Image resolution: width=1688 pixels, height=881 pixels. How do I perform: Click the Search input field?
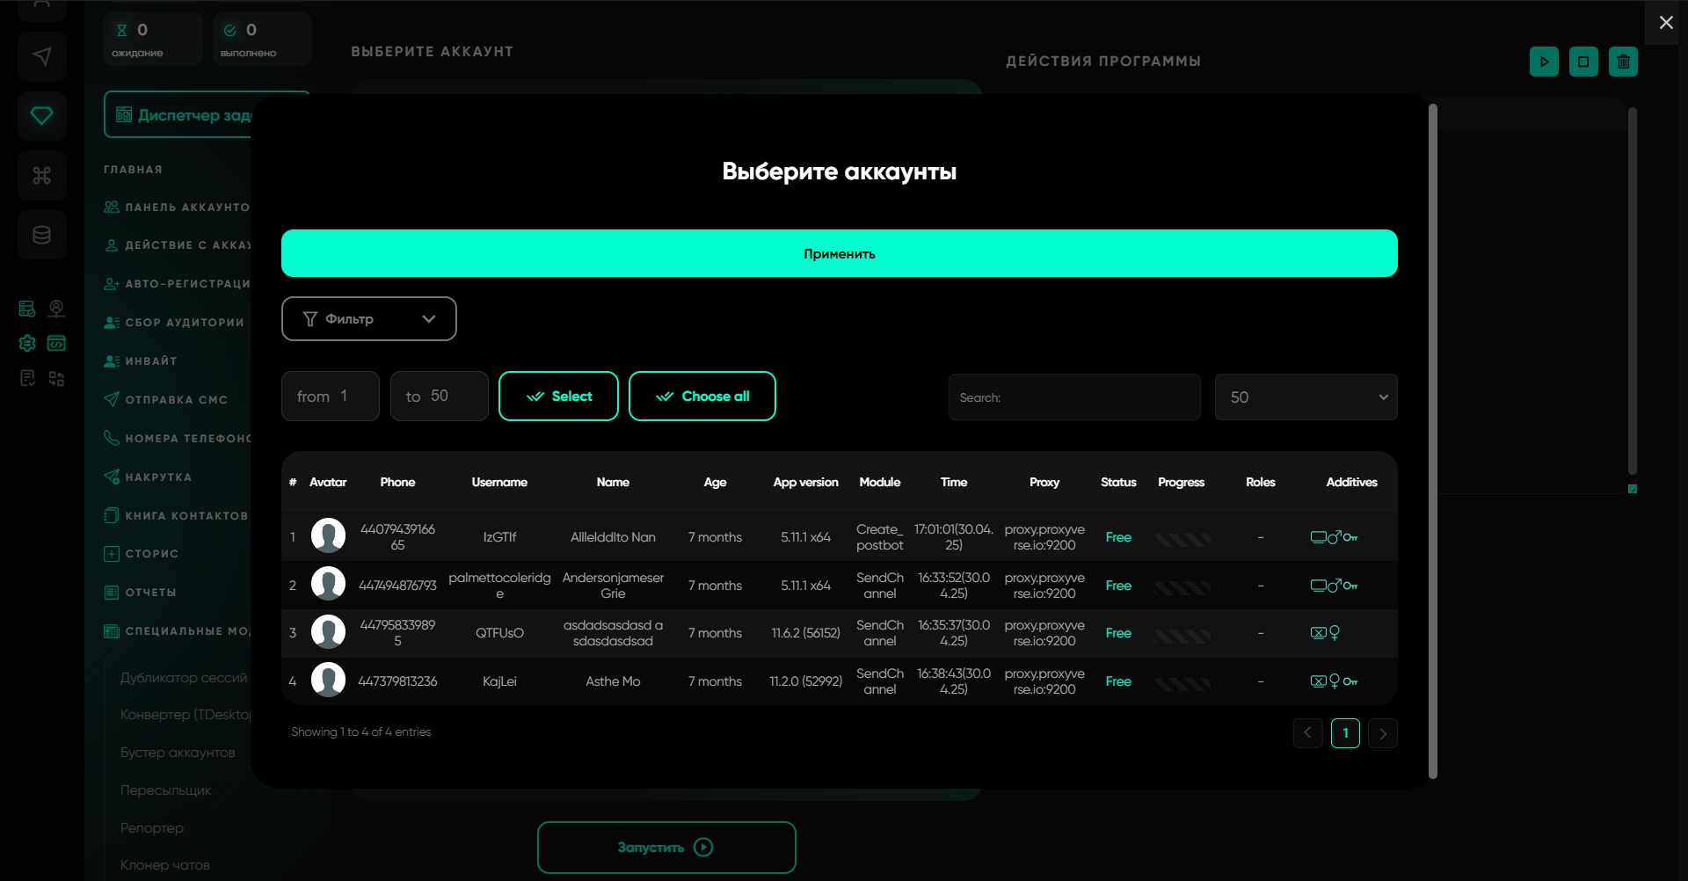click(x=1074, y=397)
